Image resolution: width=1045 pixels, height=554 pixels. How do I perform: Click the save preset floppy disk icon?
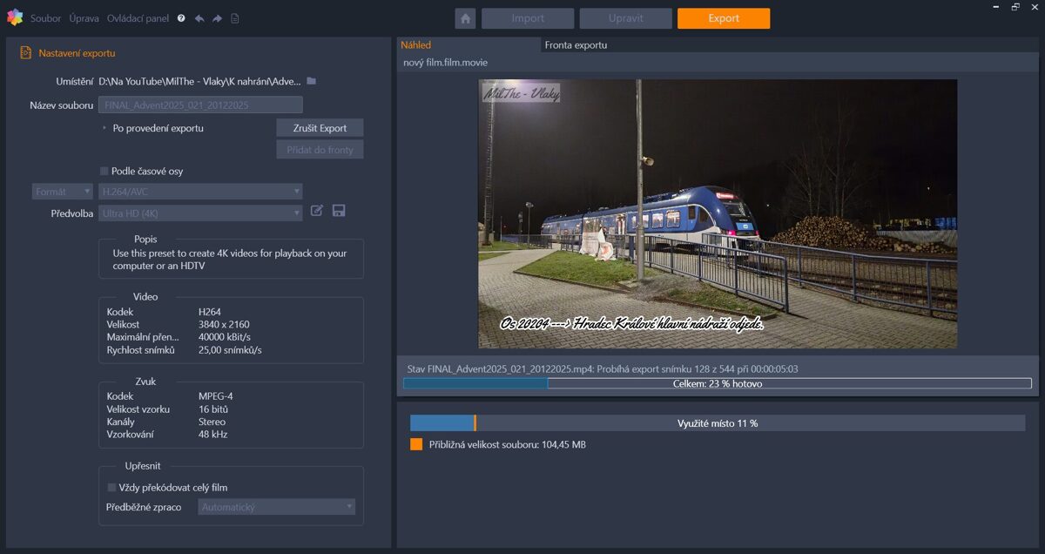click(x=339, y=211)
